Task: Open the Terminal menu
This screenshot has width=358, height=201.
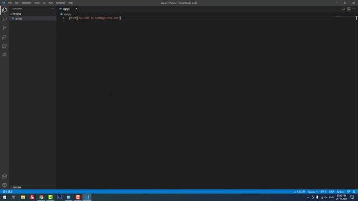Action: tap(60, 3)
